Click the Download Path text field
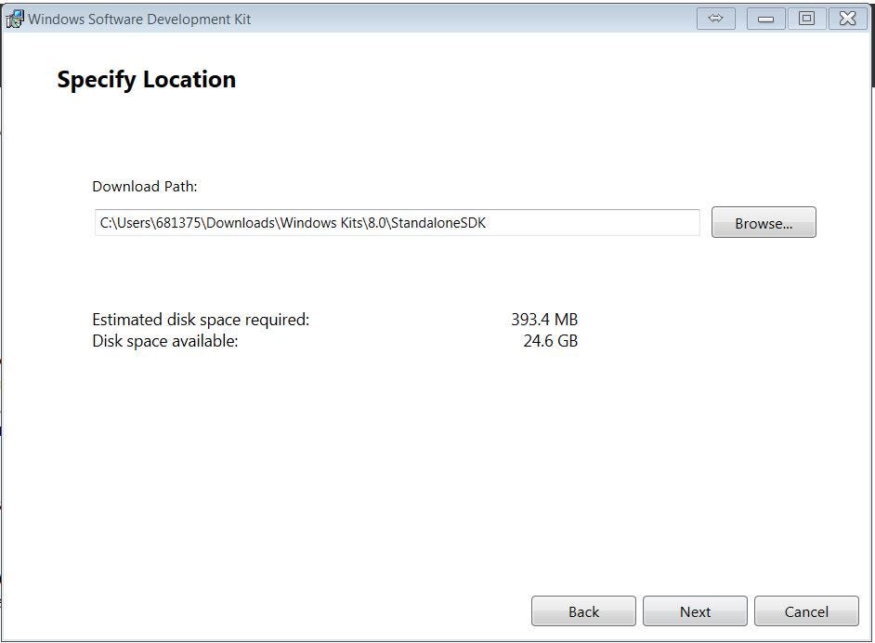This screenshot has width=875, height=643. [397, 223]
